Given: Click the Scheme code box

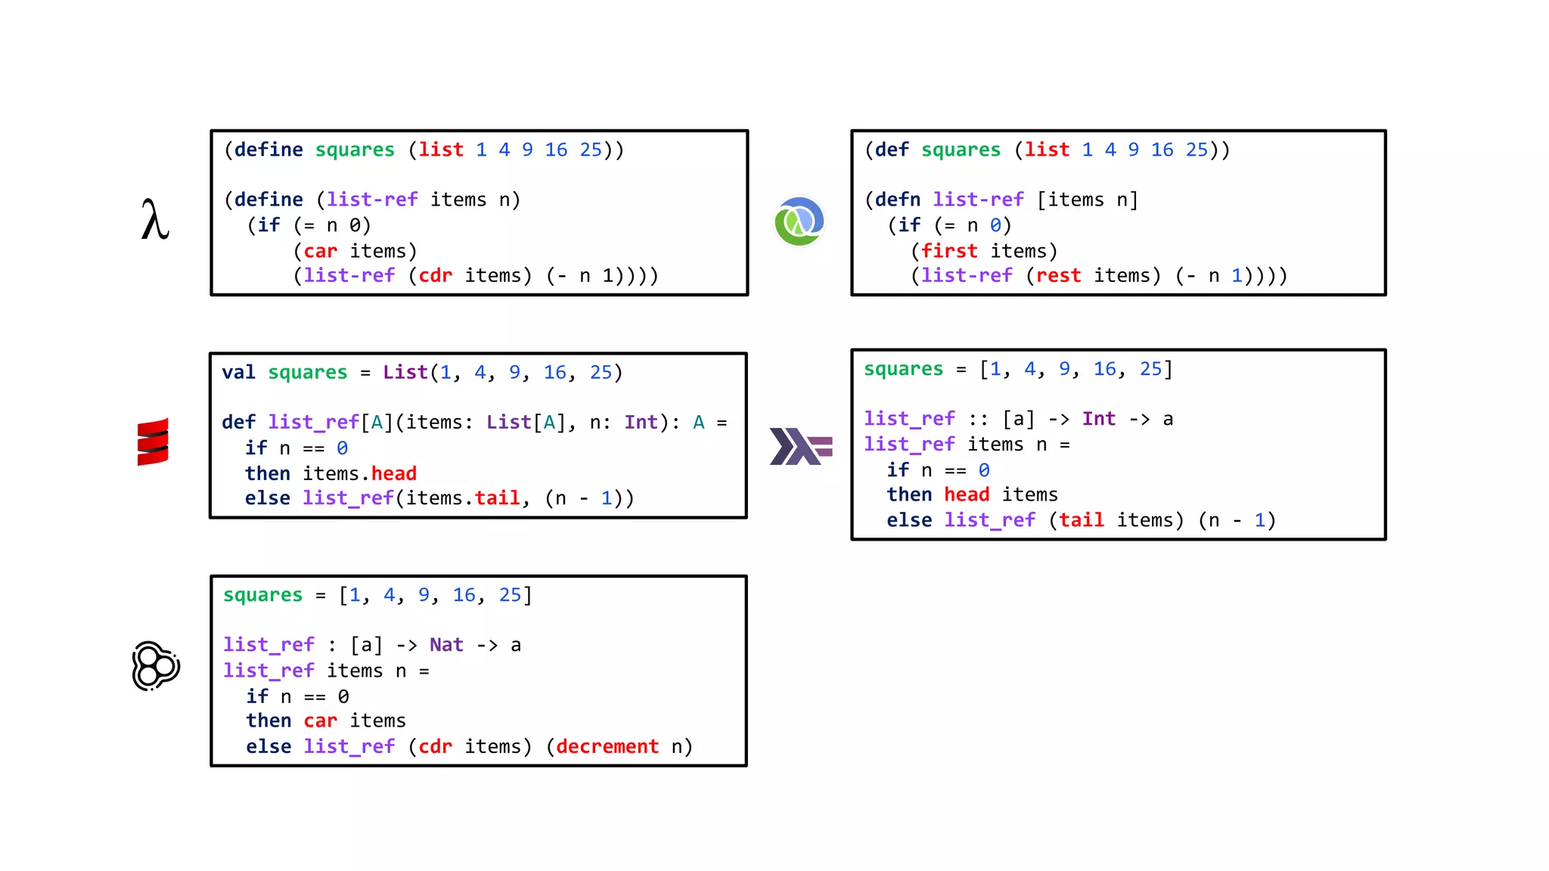Looking at the screenshot, I should click(479, 212).
